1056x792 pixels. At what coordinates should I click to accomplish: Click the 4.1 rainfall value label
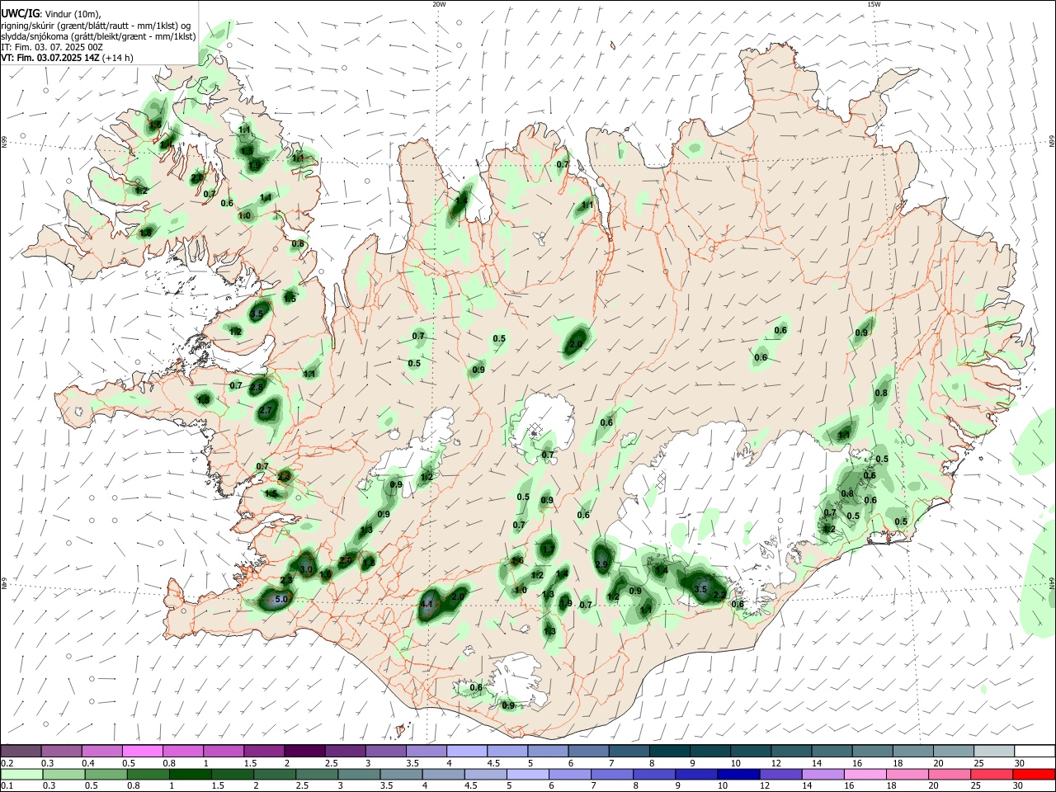pos(427,604)
